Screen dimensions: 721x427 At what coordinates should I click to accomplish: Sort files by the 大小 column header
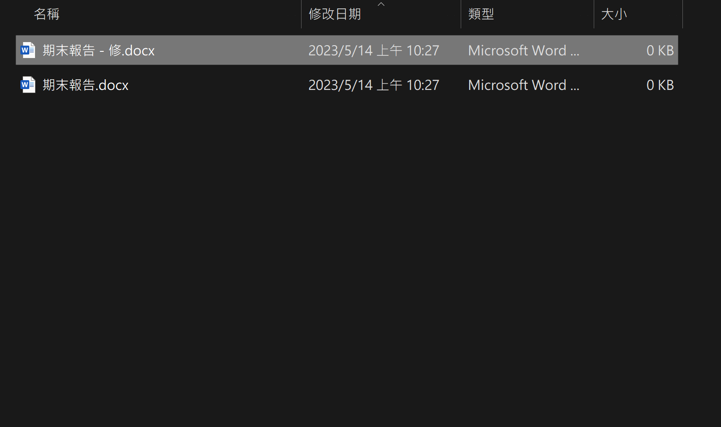pyautogui.click(x=614, y=14)
